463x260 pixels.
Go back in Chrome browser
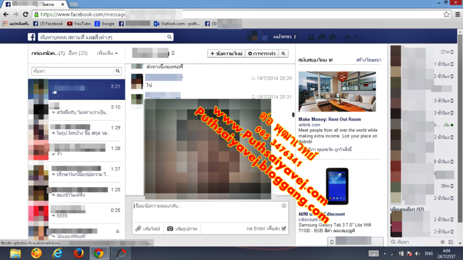tap(6, 14)
